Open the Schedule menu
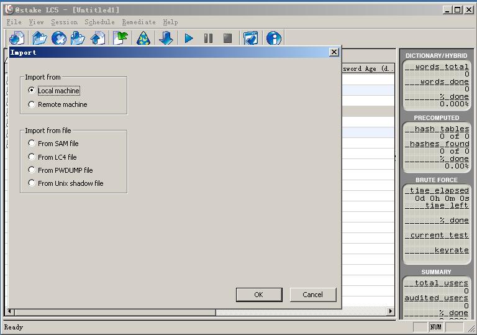This screenshot has height=335, width=477. (99, 22)
